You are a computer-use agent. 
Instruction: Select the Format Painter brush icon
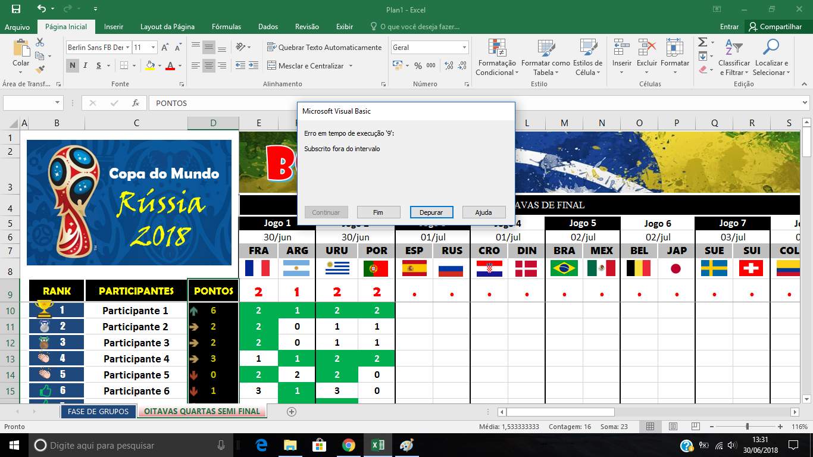click(40, 70)
